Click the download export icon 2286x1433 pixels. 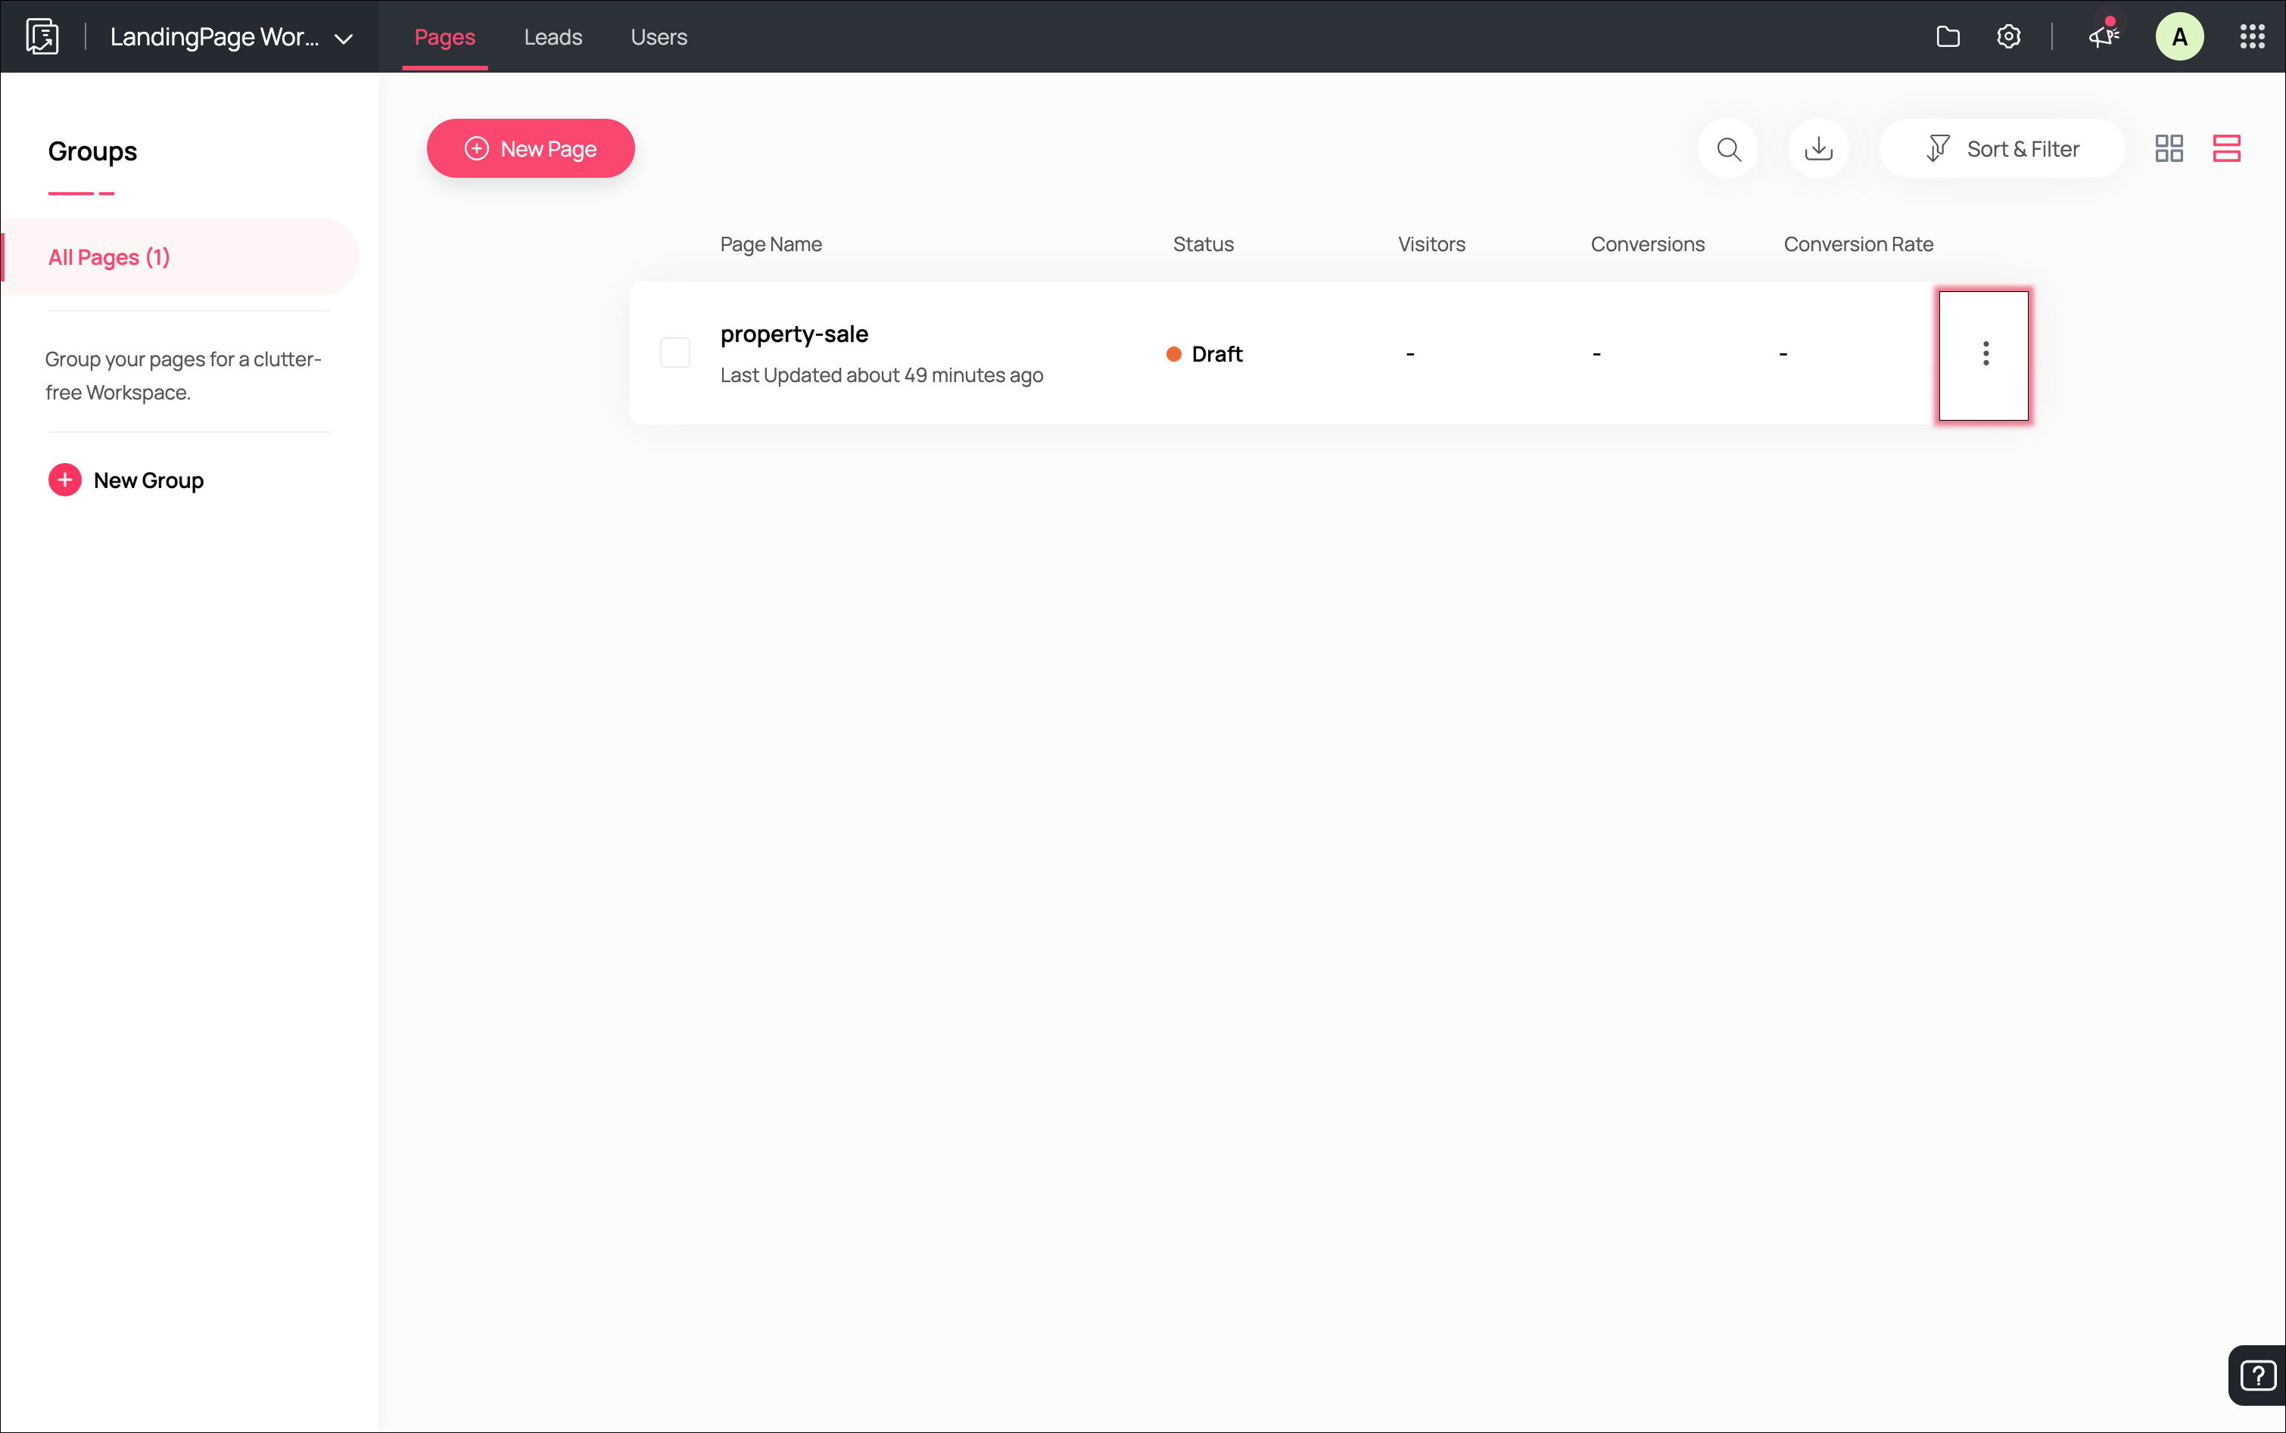pyautogui.click(x=1817, y=149)
